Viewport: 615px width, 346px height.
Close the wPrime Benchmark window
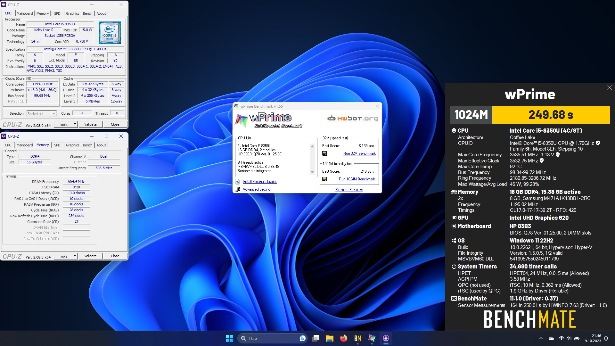coord(377,106)
